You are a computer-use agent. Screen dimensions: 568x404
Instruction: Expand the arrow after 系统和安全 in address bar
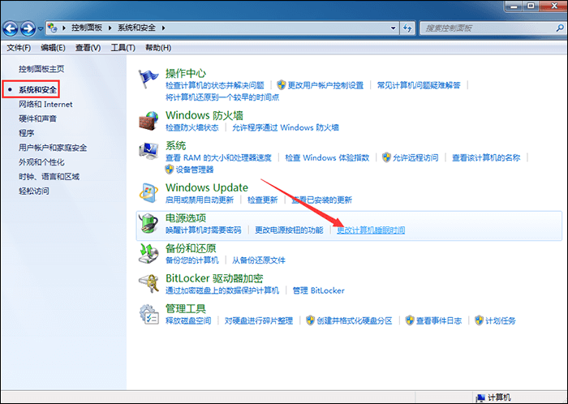[x=163, y=28]
